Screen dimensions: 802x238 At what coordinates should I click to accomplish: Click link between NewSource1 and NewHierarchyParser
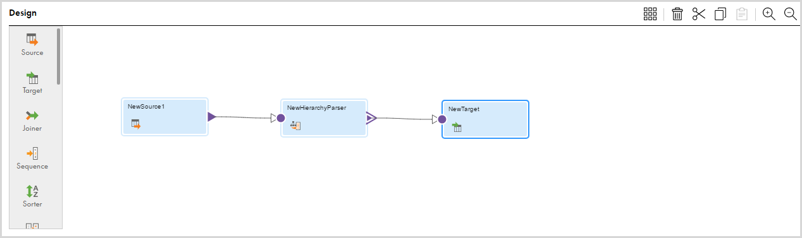(244, 117)
